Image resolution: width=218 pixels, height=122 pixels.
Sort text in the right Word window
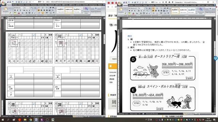click(x=165, y=13)
